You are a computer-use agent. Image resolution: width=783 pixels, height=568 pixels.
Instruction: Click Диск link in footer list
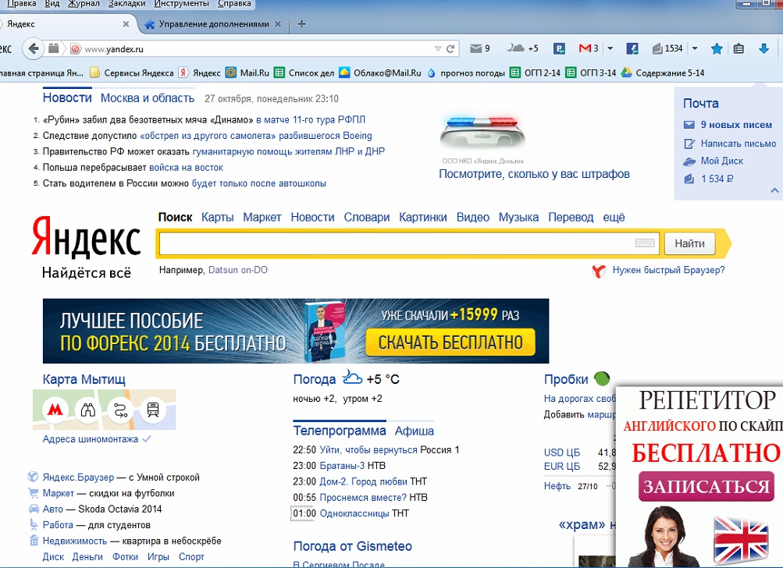[53, 557]
